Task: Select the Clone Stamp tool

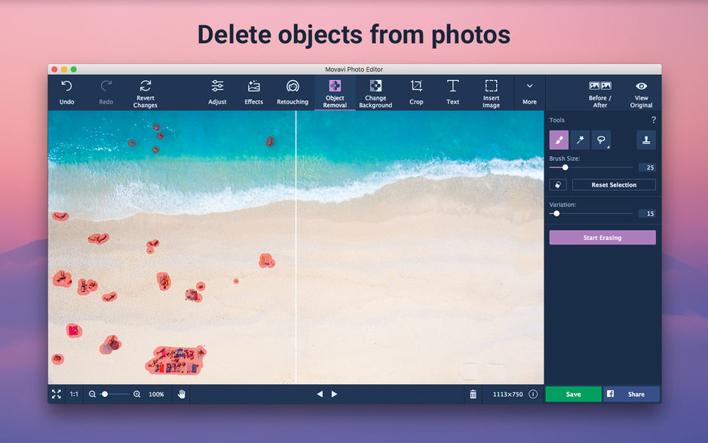Action: pyautogui.click(x=645, y=140)
